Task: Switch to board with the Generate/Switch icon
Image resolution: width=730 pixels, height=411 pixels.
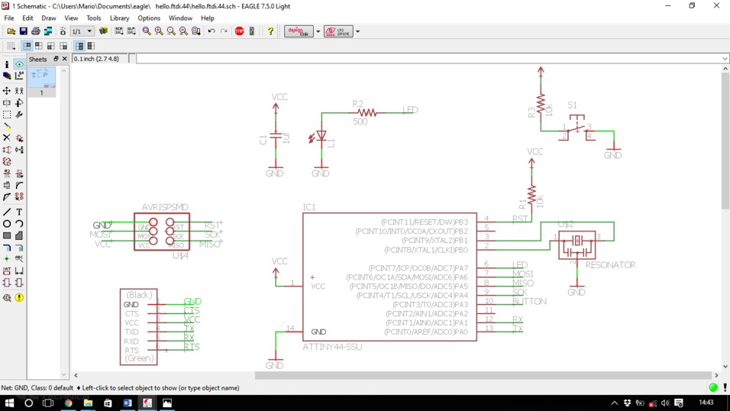Action: point(48,31)
